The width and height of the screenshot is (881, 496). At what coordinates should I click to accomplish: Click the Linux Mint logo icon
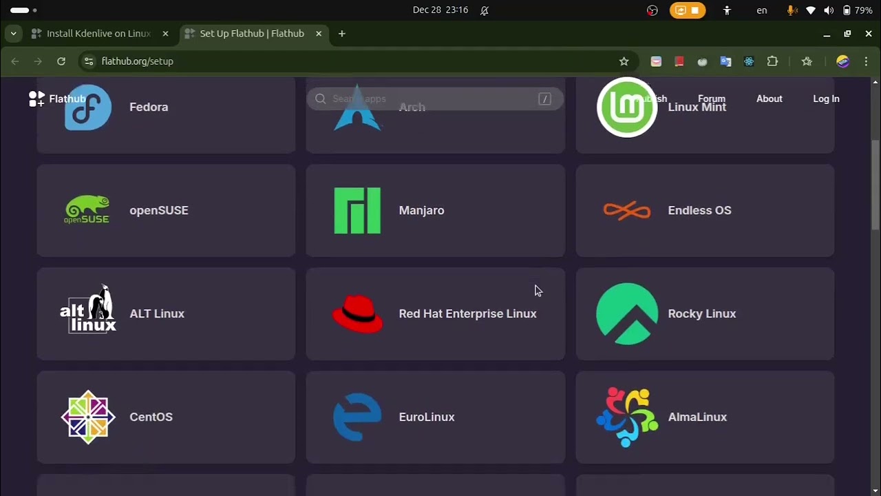pyautogui.click(x=626, y=107)
